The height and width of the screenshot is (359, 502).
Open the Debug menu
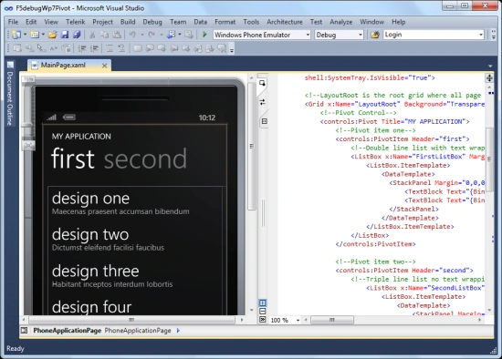coord(152,22)
